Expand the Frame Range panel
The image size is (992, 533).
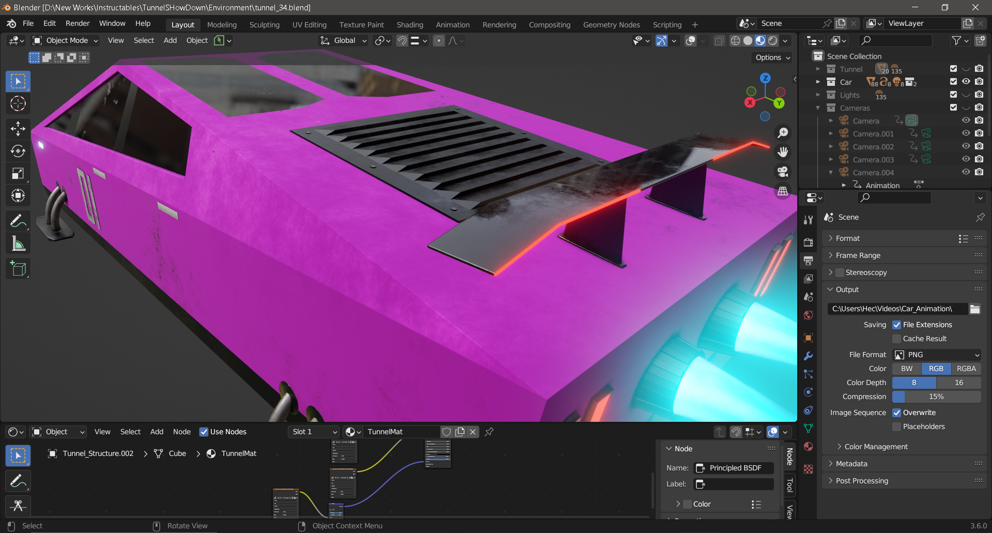tap(858, 255)
